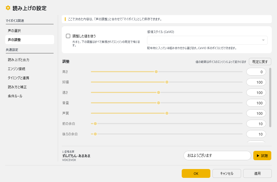Go to 読み上げと出力 settings
Viewport: 277px width, 182px height.
point(29,60)
